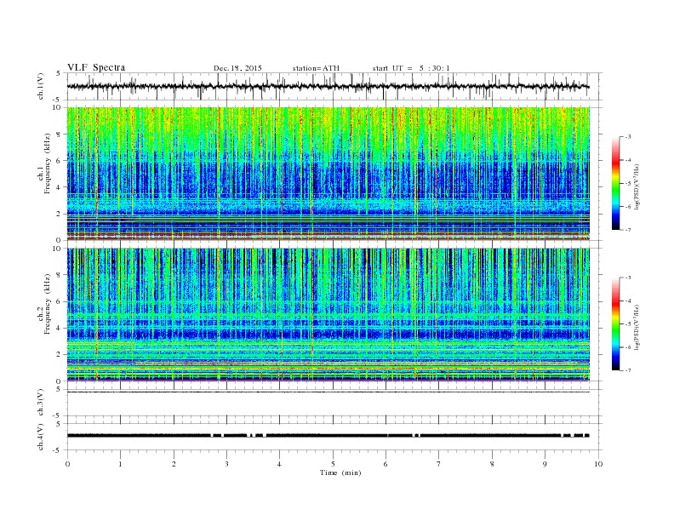Click the "1" tick label on Time axis
Viewport: 674px width, 521px height.
coord(120,464)
